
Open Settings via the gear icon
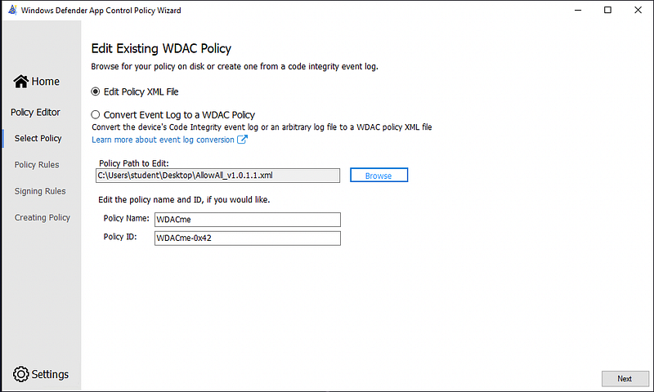coord(21,374)
